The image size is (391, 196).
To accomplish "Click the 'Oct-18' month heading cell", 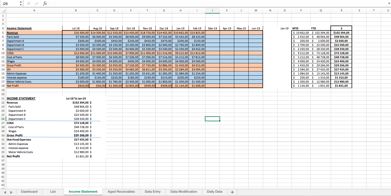I will pyautogui.click(x=131, y=28).
